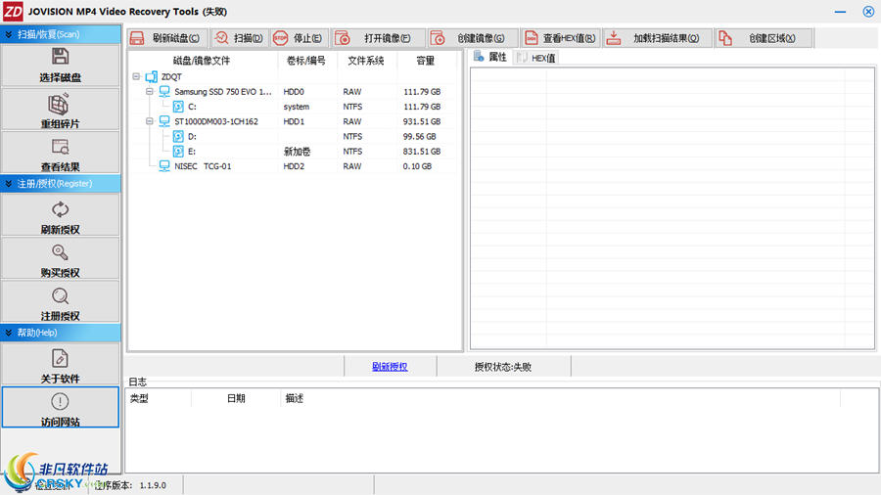This screenshot has width=881, height=495.
Task: Collapse the ST1000DM003-1CH162 disk node
Action: point(150,120)
